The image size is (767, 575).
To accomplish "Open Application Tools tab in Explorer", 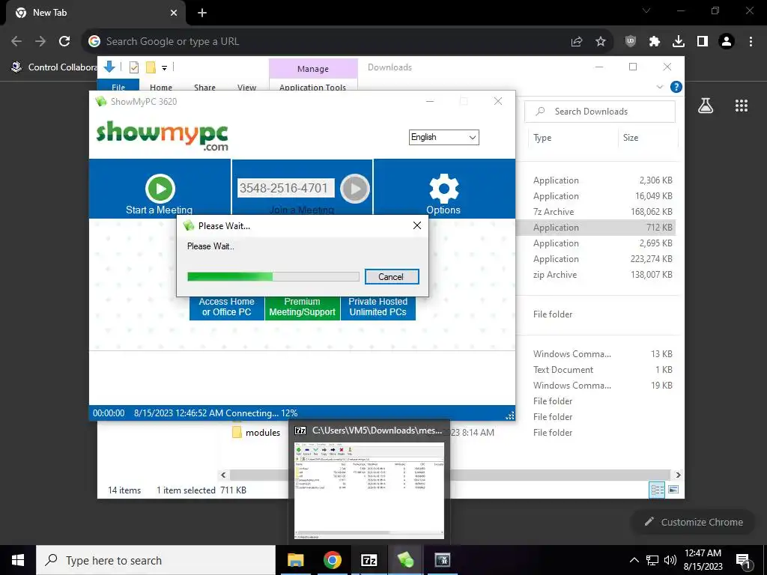I will [313, 87].
